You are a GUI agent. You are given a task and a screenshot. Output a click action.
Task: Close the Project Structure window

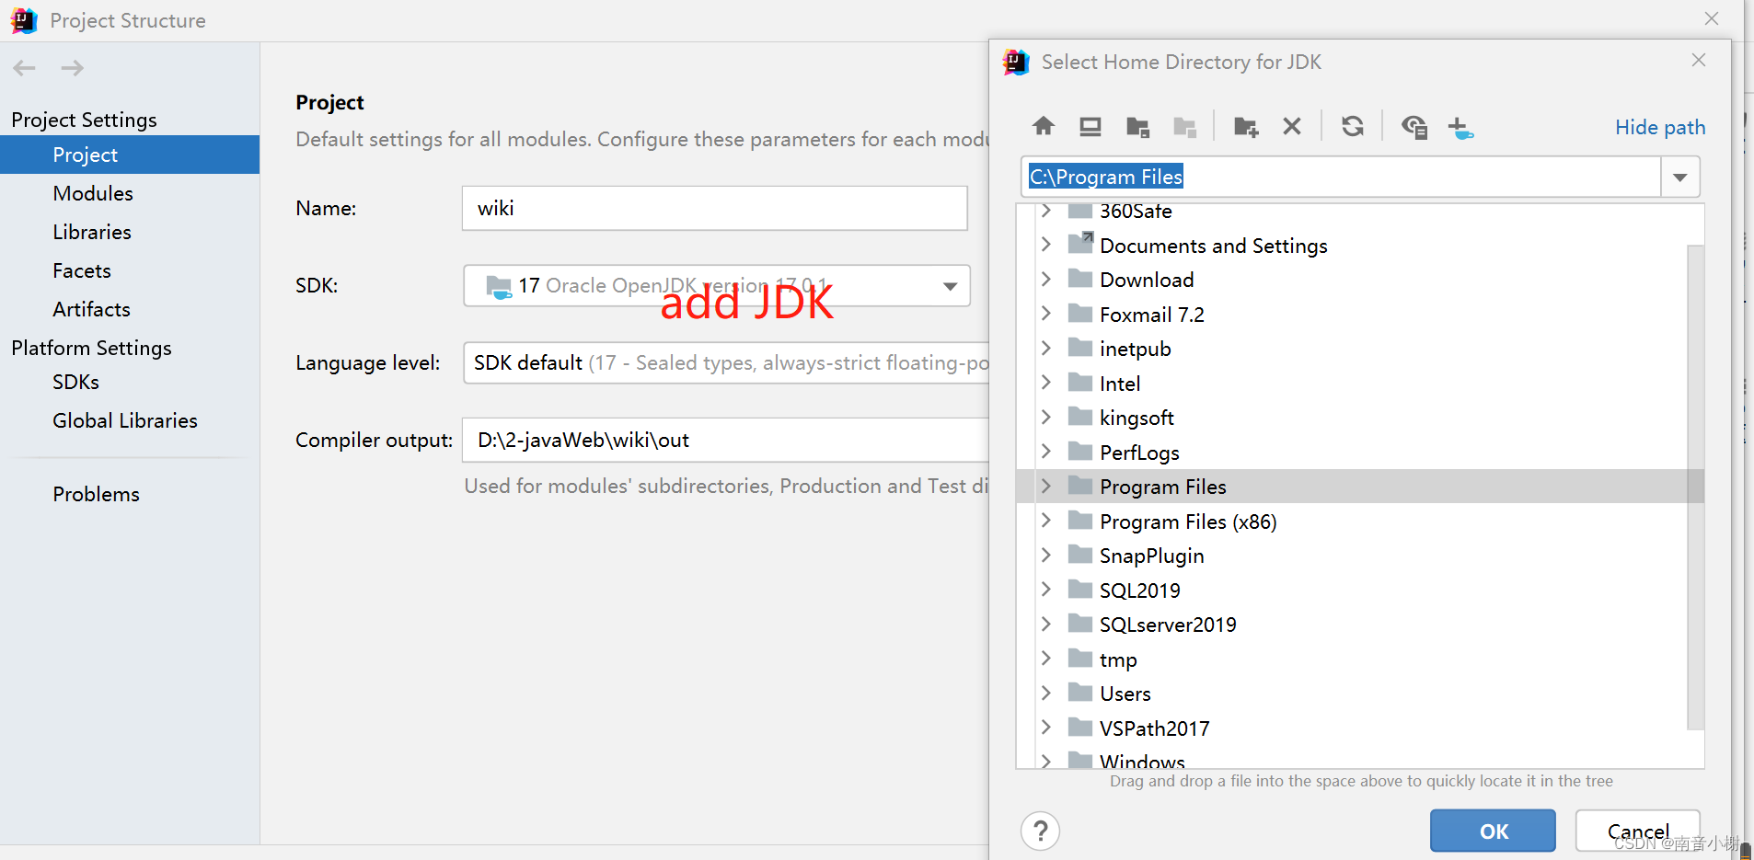[1712, 18]
